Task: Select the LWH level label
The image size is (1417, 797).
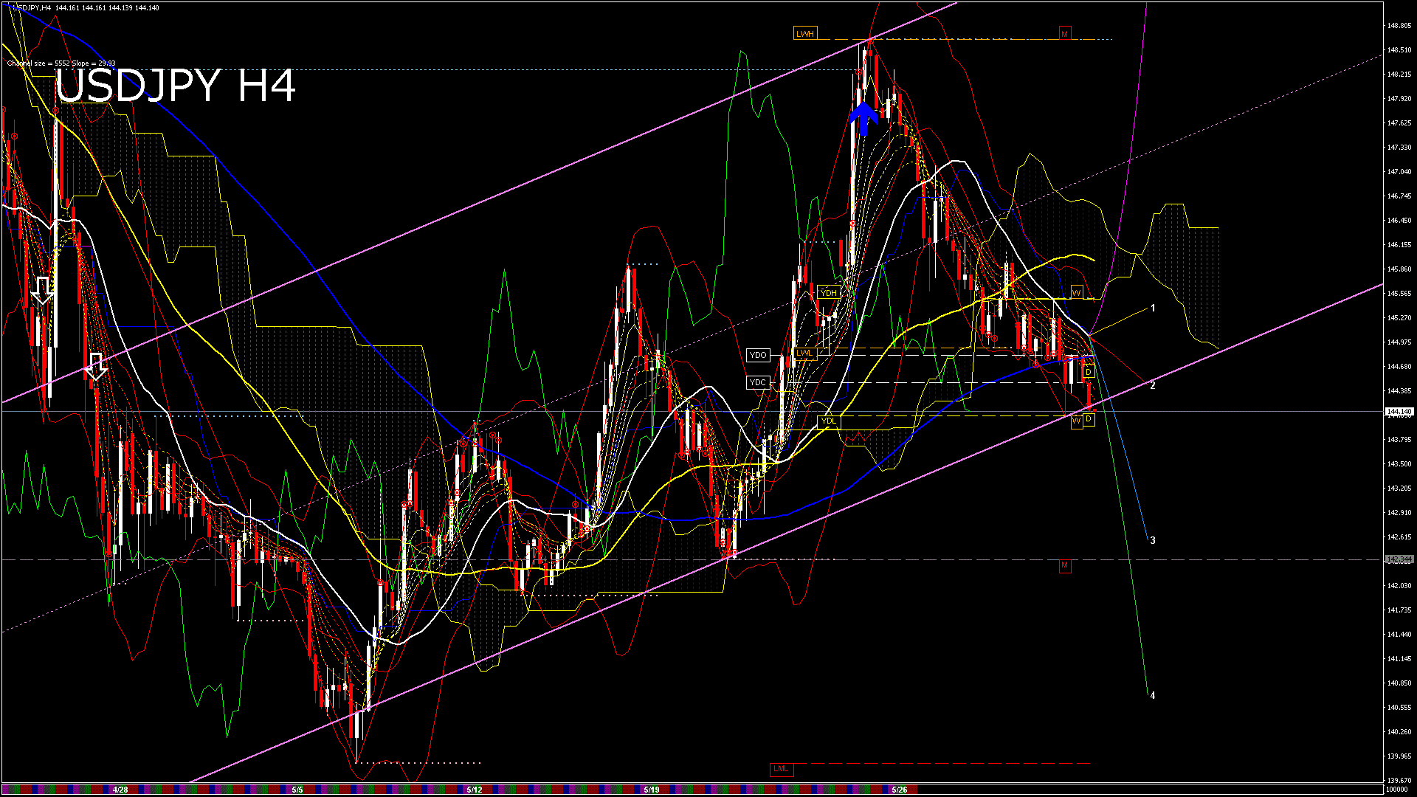Action: pyautogui.click(x=804, y=34)
